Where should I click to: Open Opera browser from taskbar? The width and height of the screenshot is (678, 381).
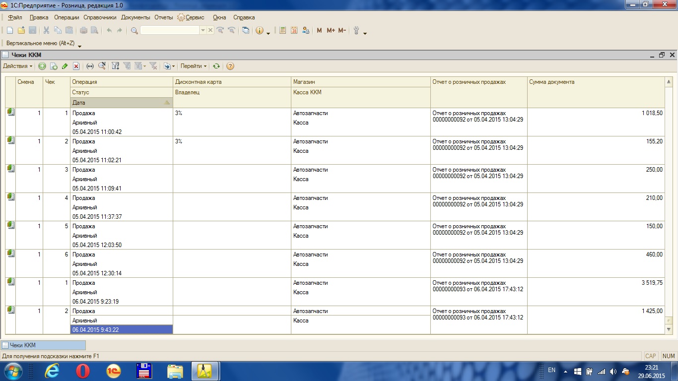82,371
